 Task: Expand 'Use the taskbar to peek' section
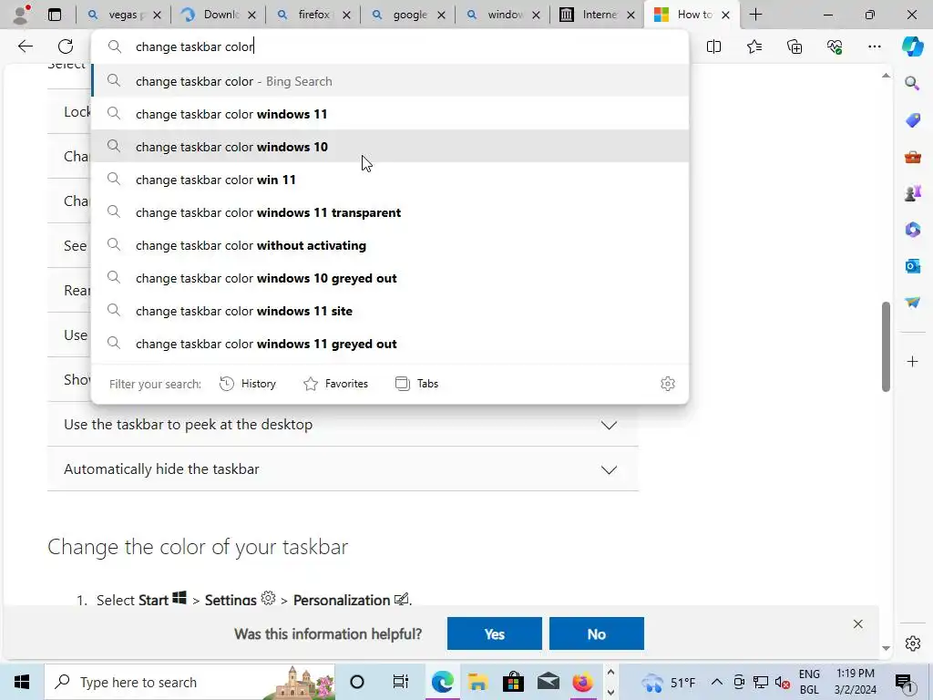coord(343,425)
